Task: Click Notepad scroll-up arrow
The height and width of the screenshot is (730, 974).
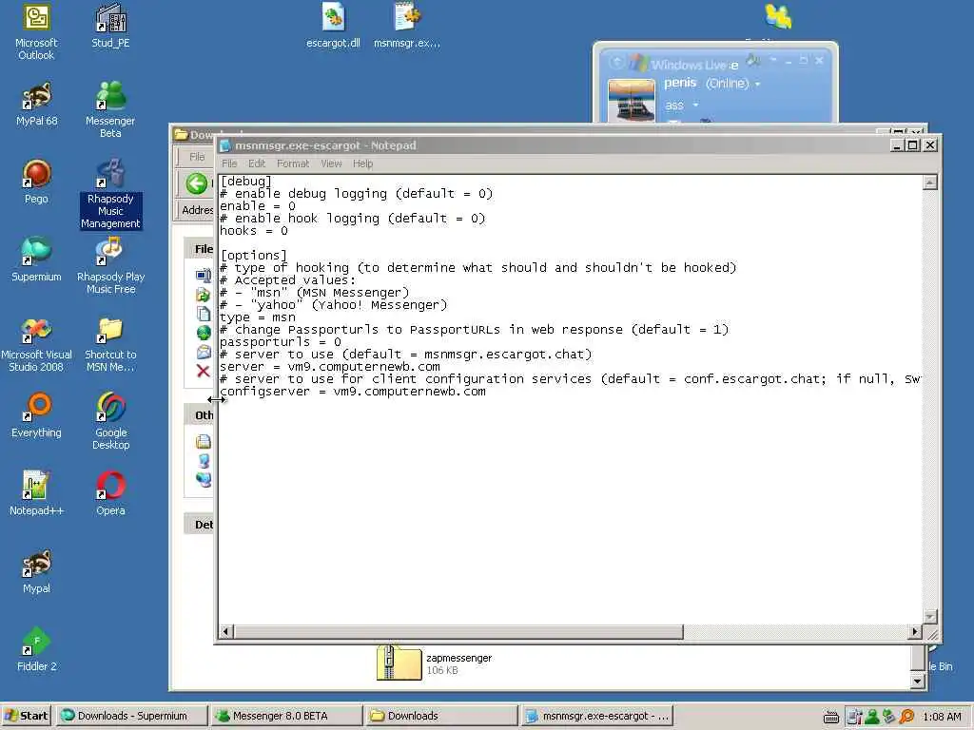Action: (x=930, y=182)
